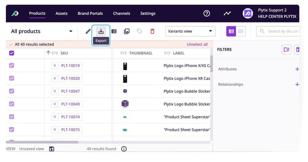Click the saved filters folder icon

(x=287, y=50)
